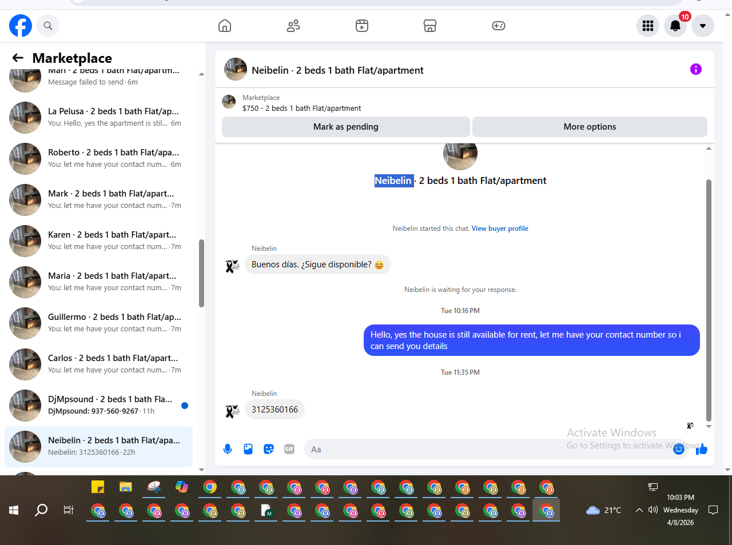
Task: Click the volume speaker tray icon
Action: click(653, 510)
